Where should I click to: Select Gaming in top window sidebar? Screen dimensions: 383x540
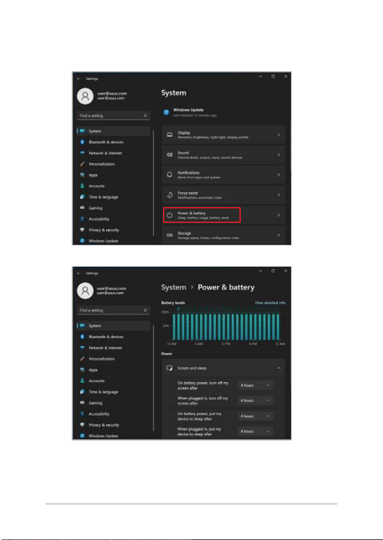pyautogui.click(x=113, y=208)
